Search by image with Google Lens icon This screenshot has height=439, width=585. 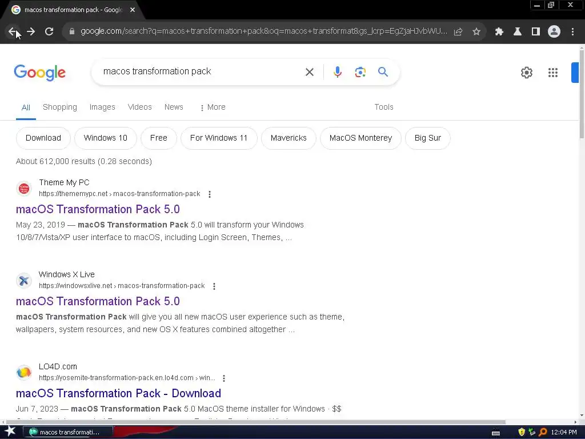coord(360,72)
